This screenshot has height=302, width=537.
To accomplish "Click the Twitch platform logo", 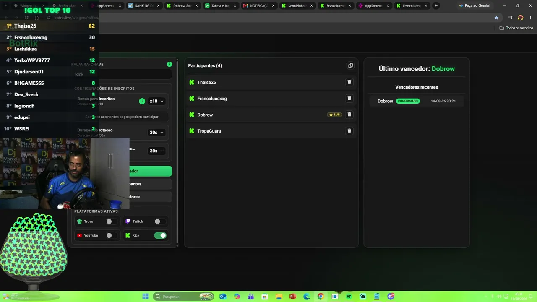I will [x=128, y=221].
